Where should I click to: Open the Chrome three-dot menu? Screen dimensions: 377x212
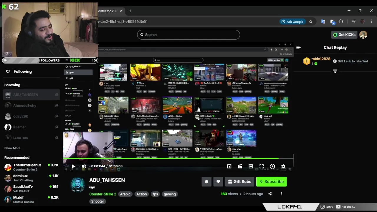(x=372, y=21)
